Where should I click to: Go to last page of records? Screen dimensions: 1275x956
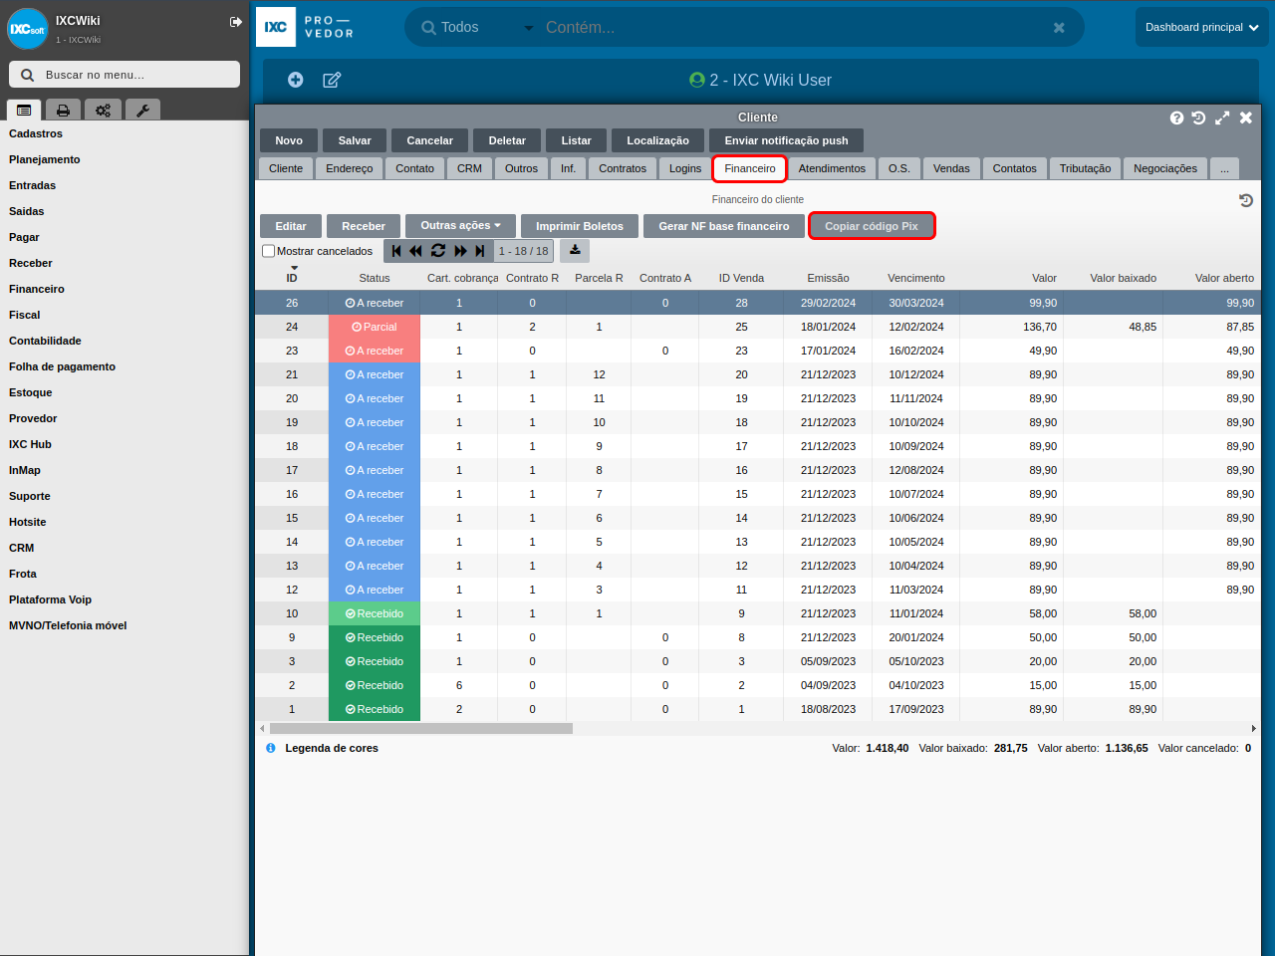coord(480,251)
